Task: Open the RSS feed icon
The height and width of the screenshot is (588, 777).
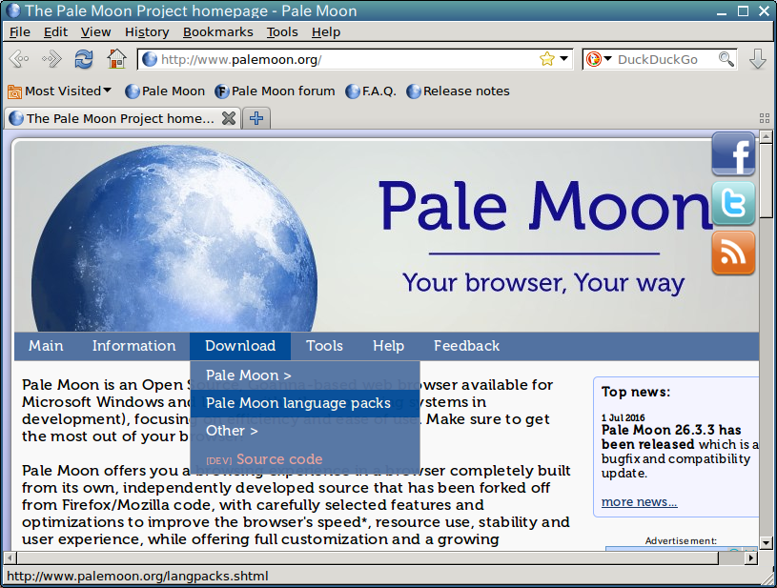Action: coord(733,253)
